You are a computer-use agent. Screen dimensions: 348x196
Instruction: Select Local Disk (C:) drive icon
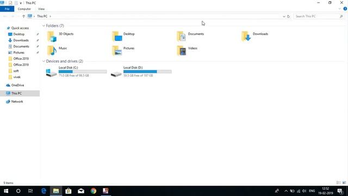(51, 72)
